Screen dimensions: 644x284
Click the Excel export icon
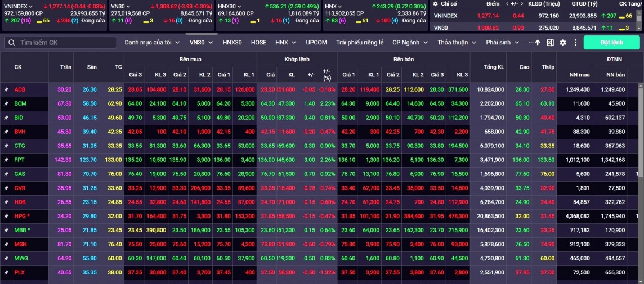(x=550, y=43)
